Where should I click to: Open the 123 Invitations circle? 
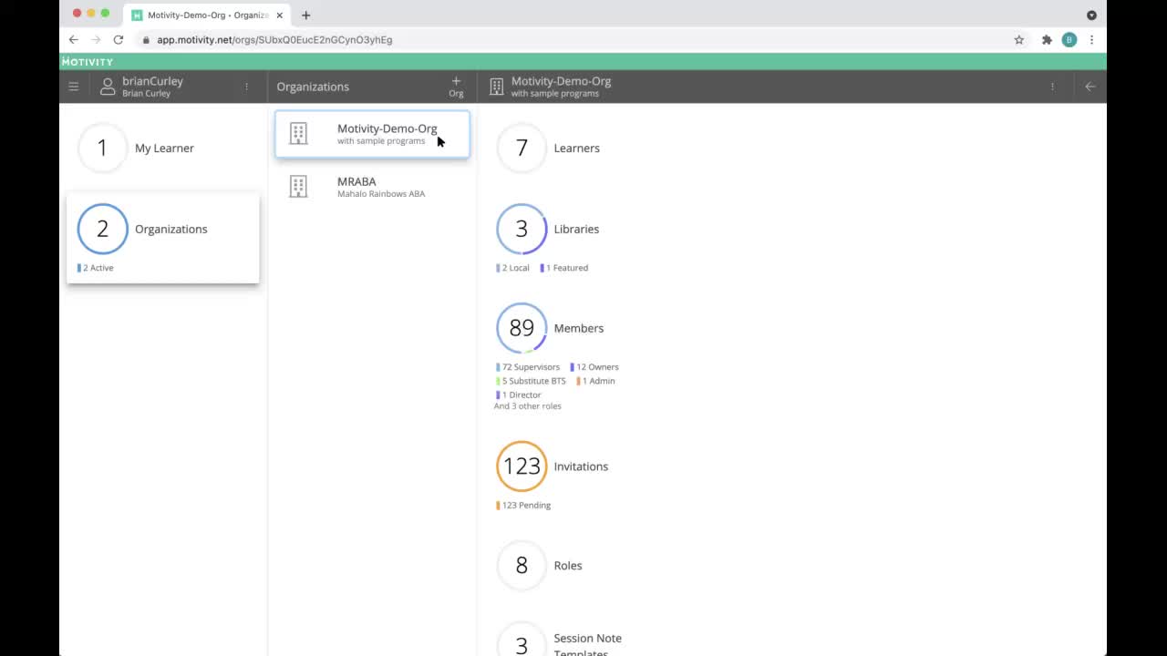[x=522, y=466]
